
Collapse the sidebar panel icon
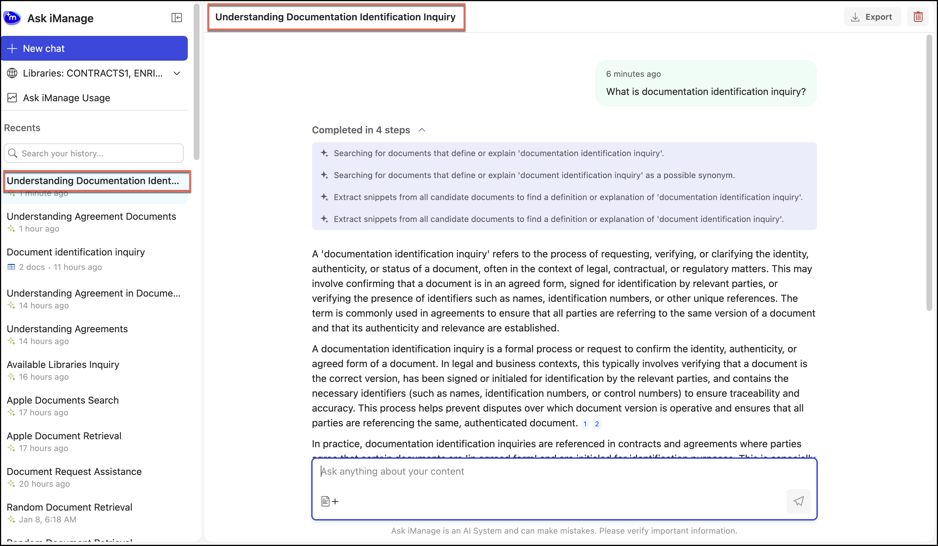point(176,18)
